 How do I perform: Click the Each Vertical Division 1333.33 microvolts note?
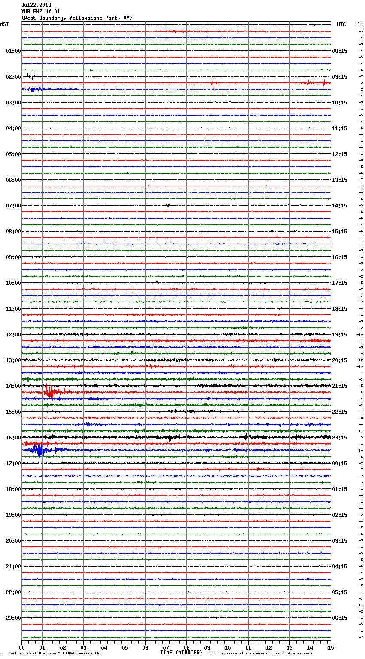click(55, 653)
